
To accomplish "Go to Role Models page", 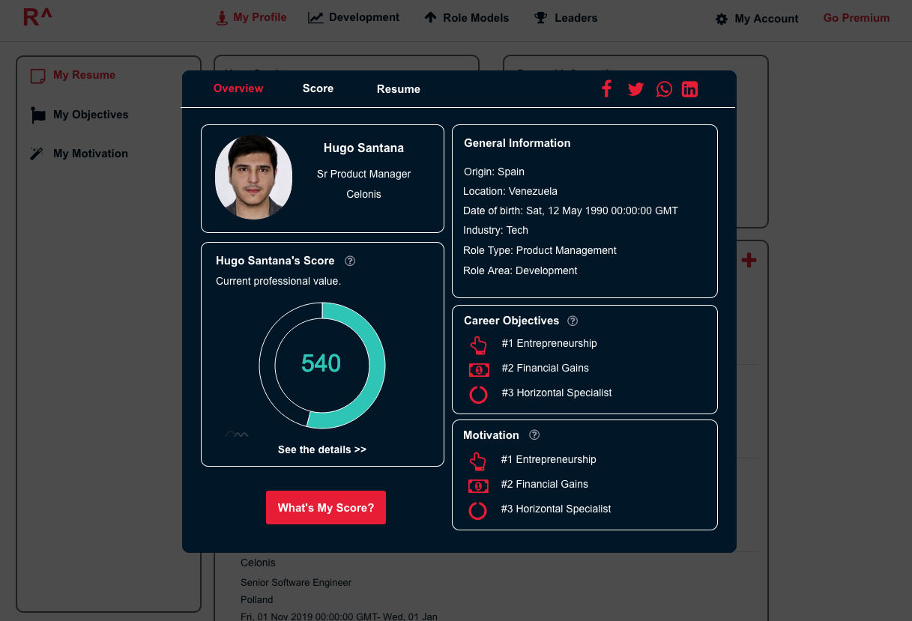I will click(476, 18).
